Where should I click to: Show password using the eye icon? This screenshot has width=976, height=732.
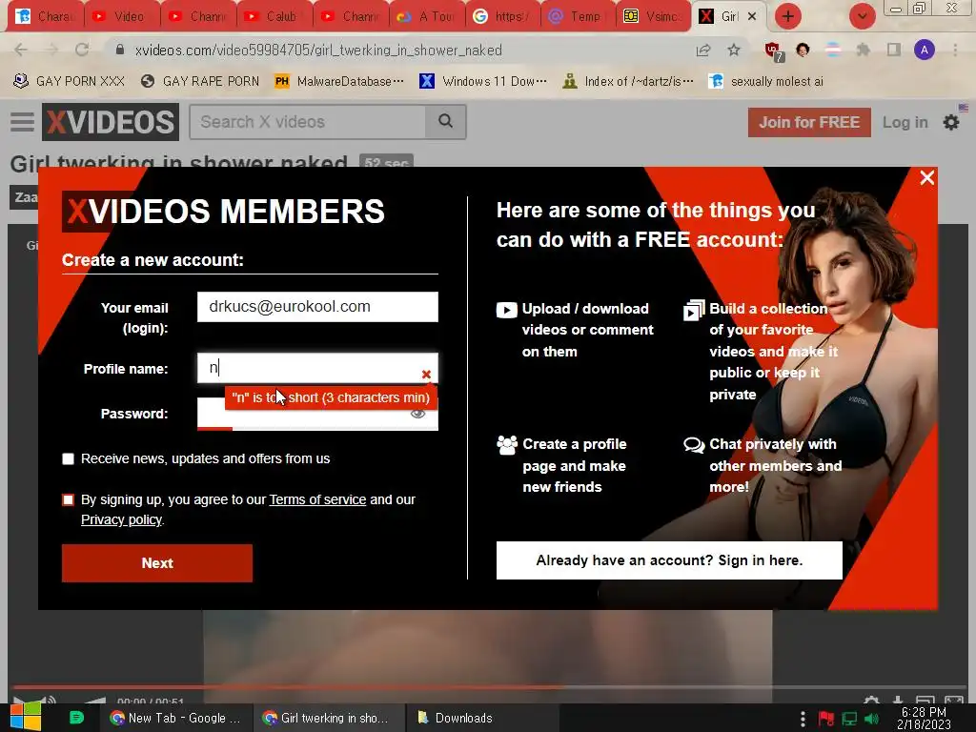[417, 414]
